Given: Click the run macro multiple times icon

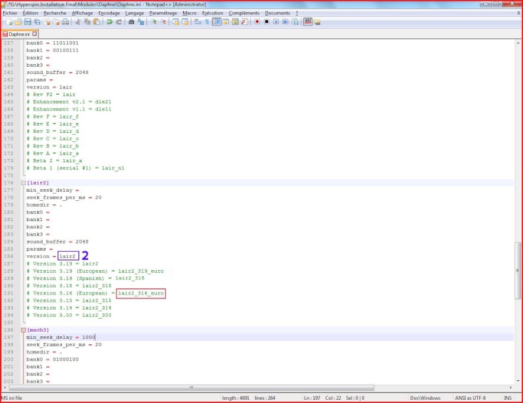Looking at the screenshot, I should point(286,22).
